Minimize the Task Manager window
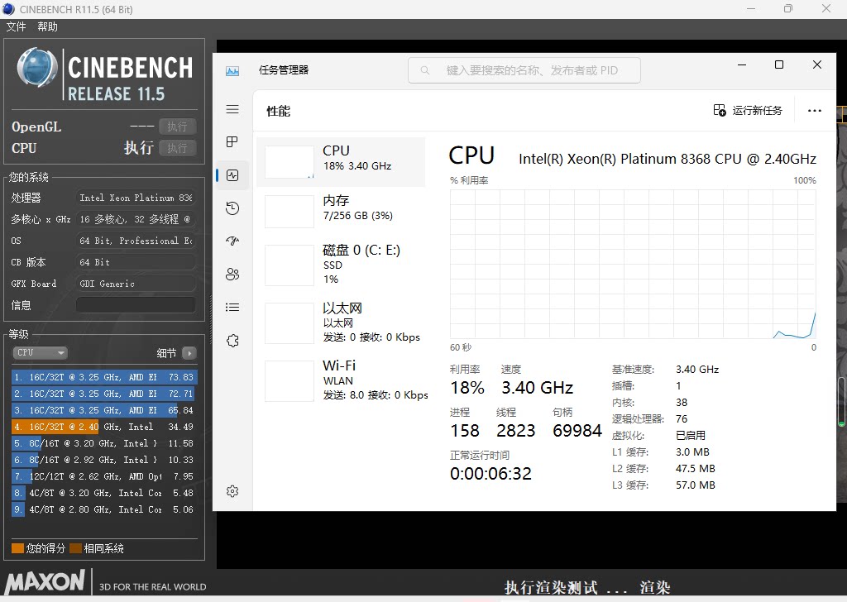The width and height of the screenshot is (847, 602). [742, 64]
